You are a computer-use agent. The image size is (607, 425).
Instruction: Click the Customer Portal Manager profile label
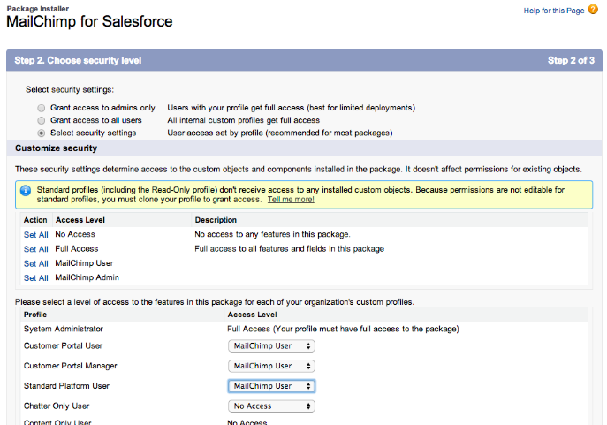coord(71,366)
